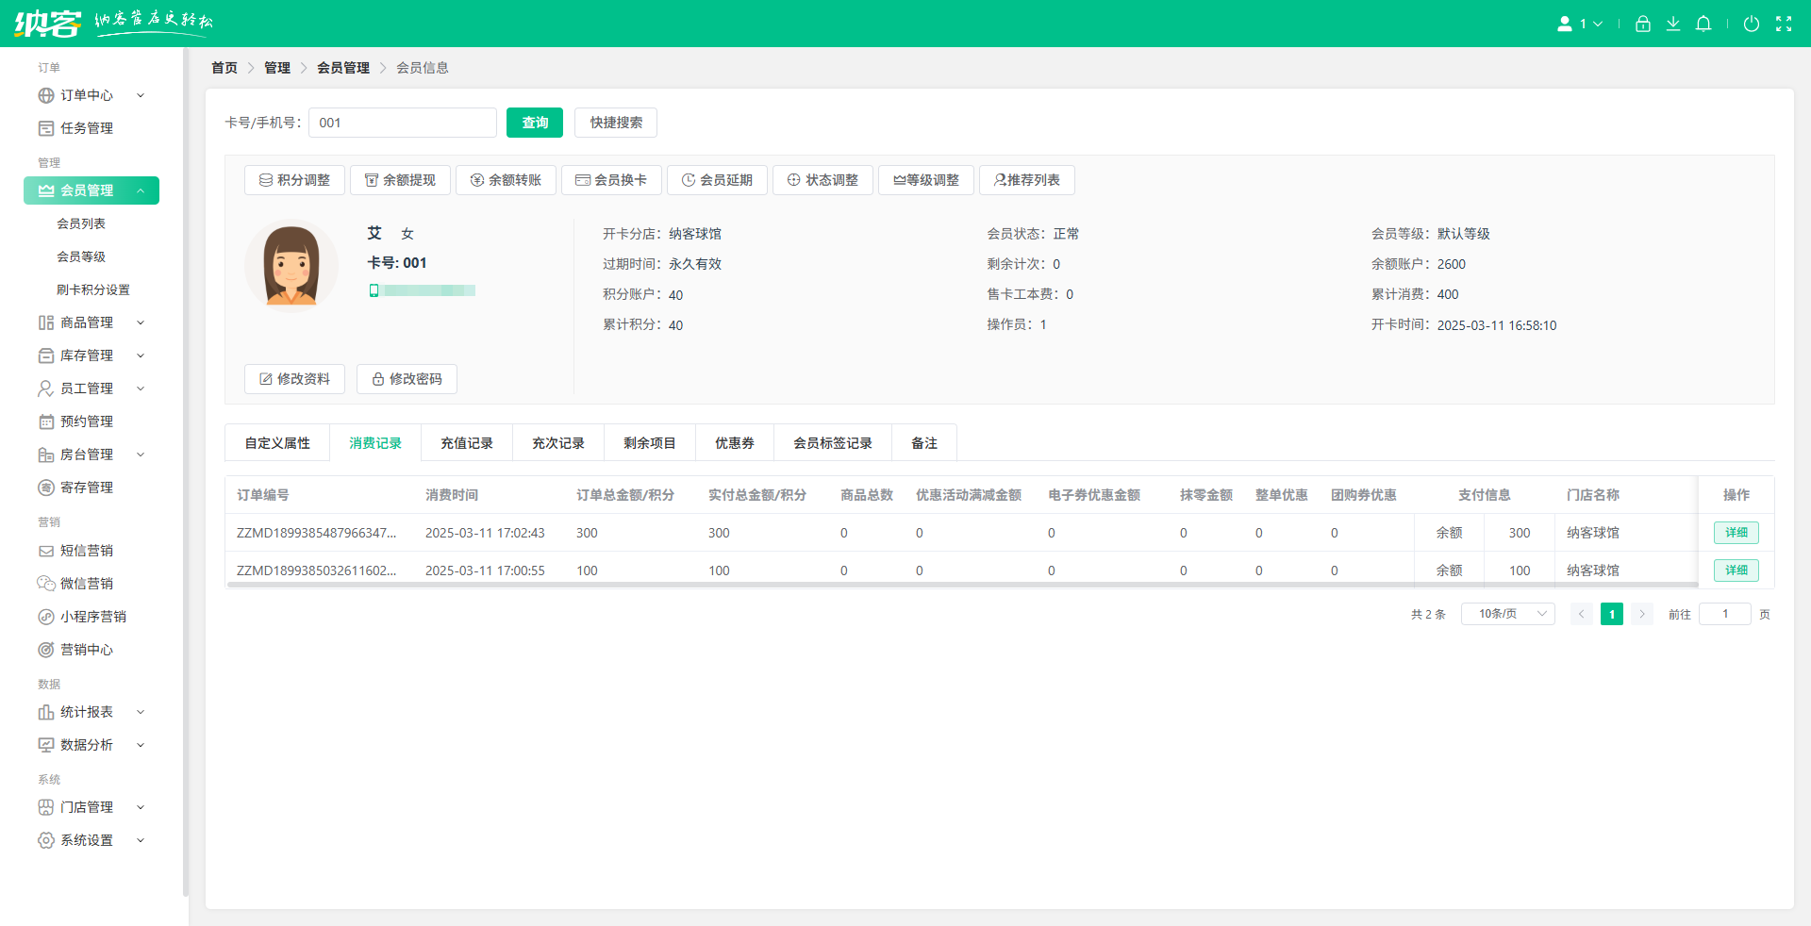The height and width of the screenshot is (926, 1811).
Task: Open the 优惠券 tab
Action: (x=734, y=442)
